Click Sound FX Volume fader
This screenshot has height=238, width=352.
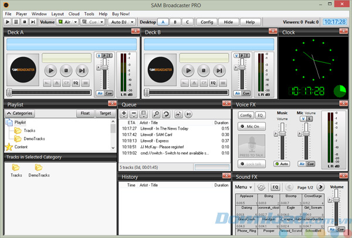[336, 199]
